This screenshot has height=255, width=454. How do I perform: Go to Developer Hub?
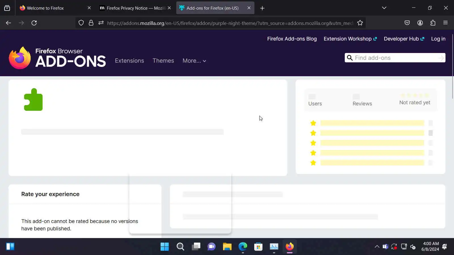point(404,39)
